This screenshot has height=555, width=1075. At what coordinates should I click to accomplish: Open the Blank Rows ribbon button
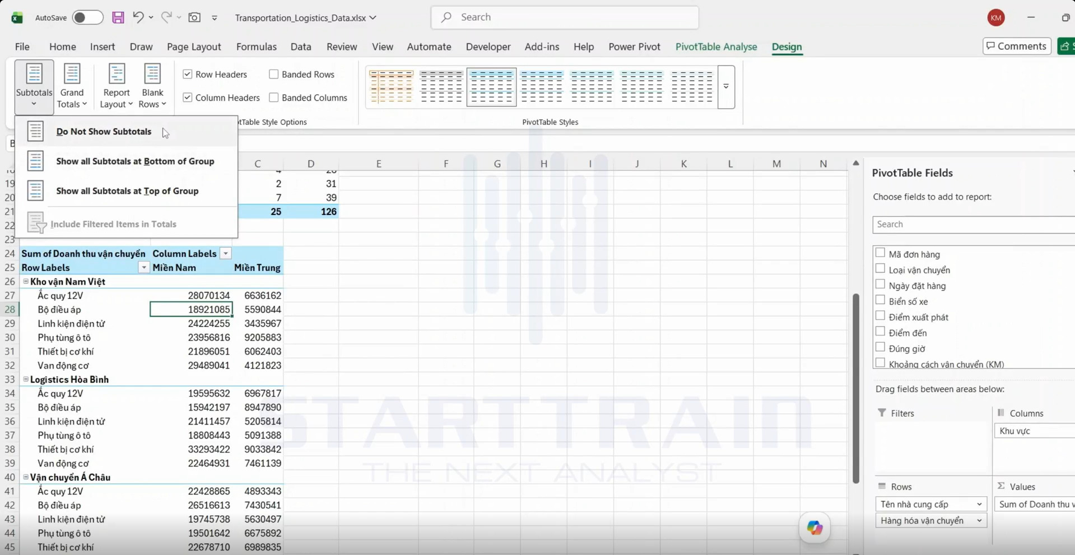point(152,86)
